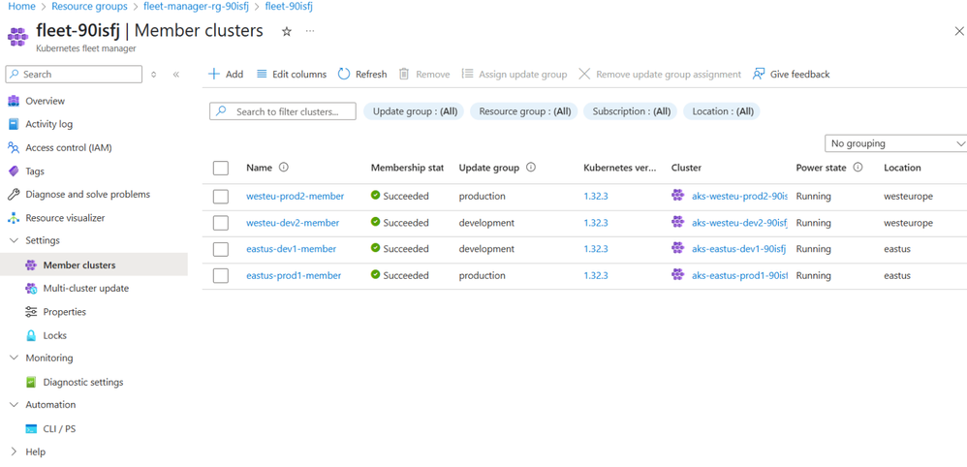Click the Resource groups breadcrumb link
Viewport: 967px width, 467px height.
(x=89, y=7)
